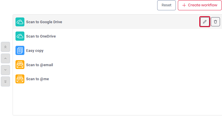Click the orange Scan to @me envelope icon
The width and height of the screenshot is (222, 116).
[20, 79]
